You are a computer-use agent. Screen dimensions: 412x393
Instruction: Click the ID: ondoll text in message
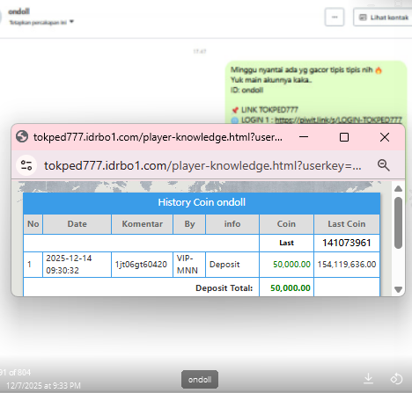246,90
